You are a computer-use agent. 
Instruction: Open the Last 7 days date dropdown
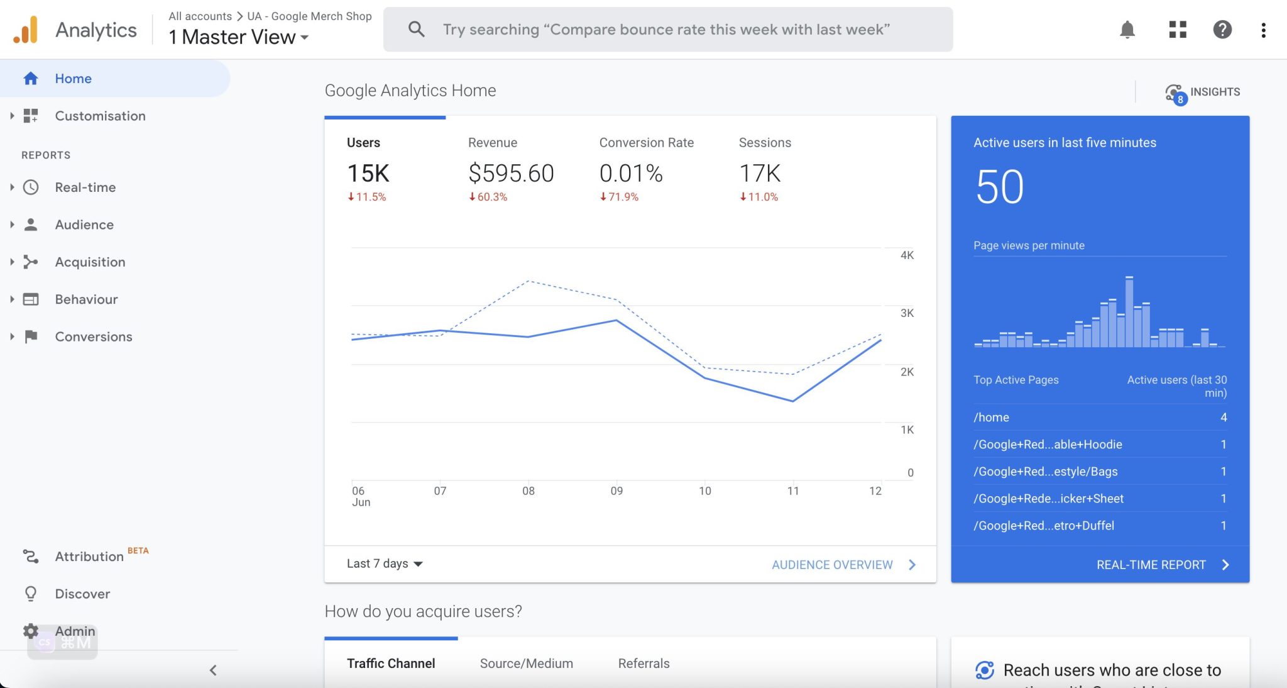[x=385, y=563]
